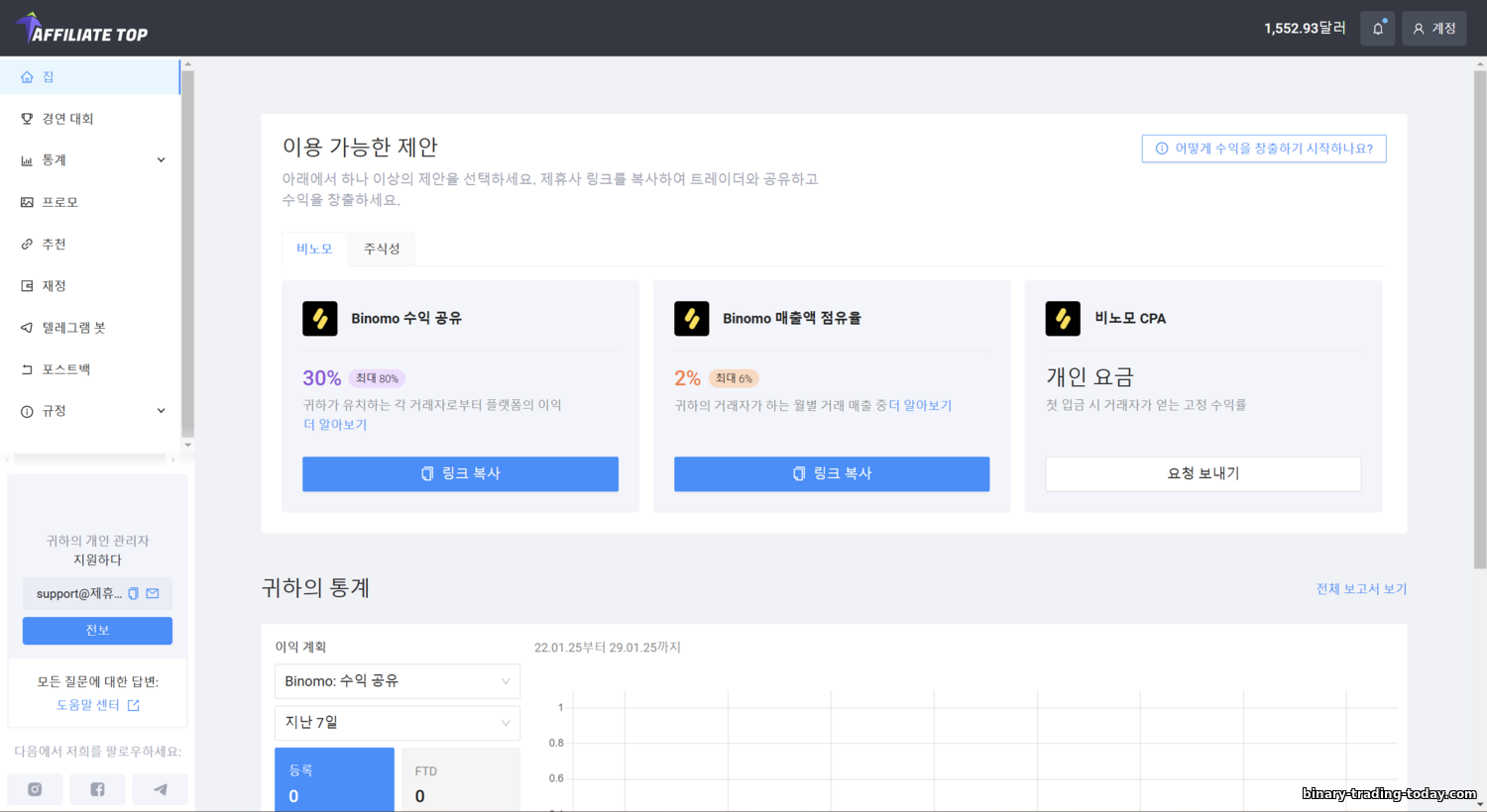
Task: Open the Binomo: 수익 공유 profit plan dropdown
Action: [x=397, y=681]
